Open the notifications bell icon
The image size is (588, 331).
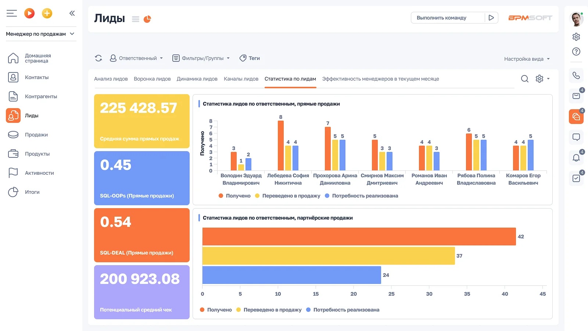[x=576, y=158]
